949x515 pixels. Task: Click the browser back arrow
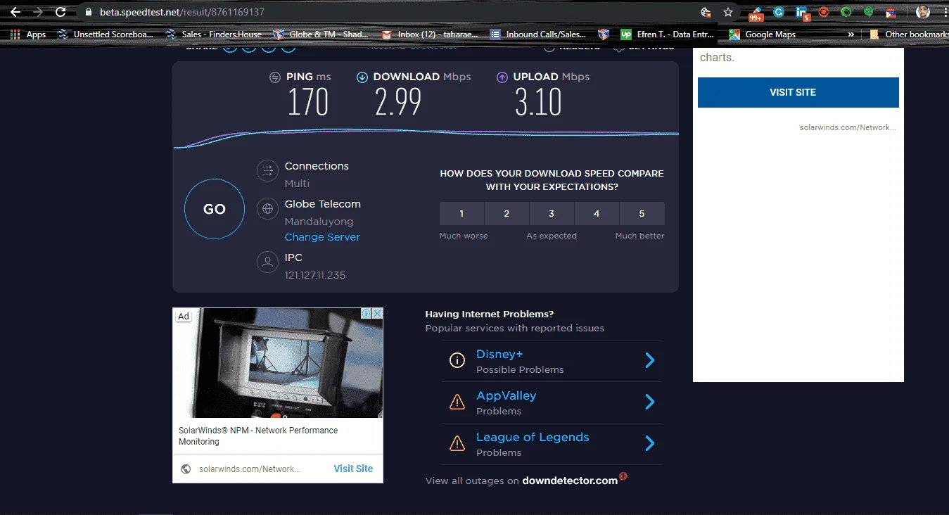tap(15, 12)
